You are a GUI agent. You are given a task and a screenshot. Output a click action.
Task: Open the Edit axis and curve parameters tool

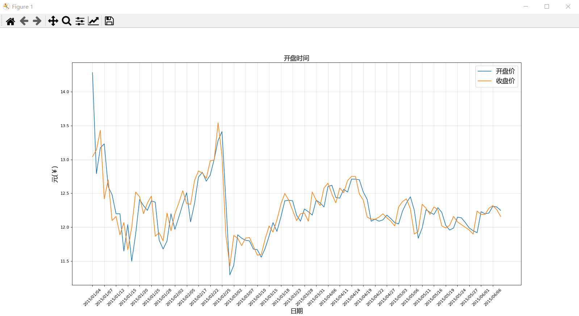(x=93, y=21)
